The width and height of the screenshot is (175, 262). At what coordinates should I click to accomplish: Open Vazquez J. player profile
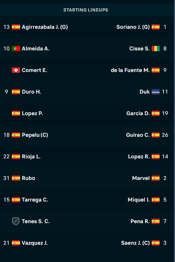pyautogui.click(x=35, y=243)
